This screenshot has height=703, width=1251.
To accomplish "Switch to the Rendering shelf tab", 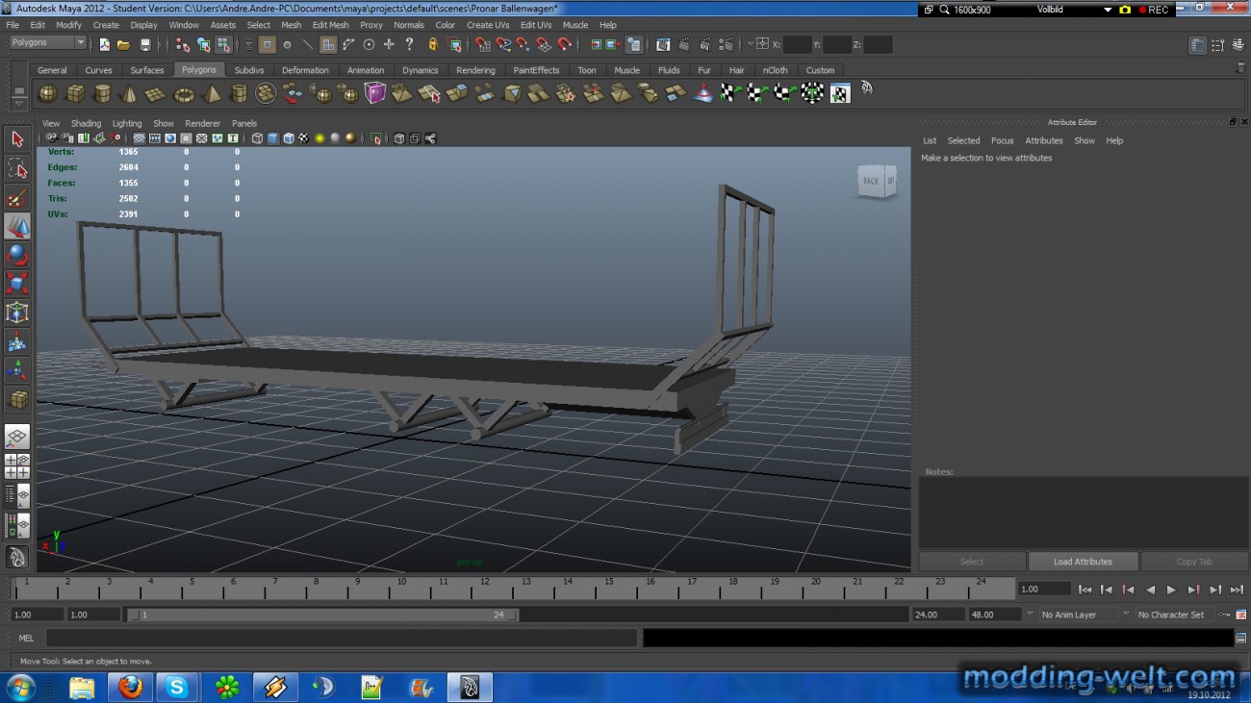I will coord(475,70).
